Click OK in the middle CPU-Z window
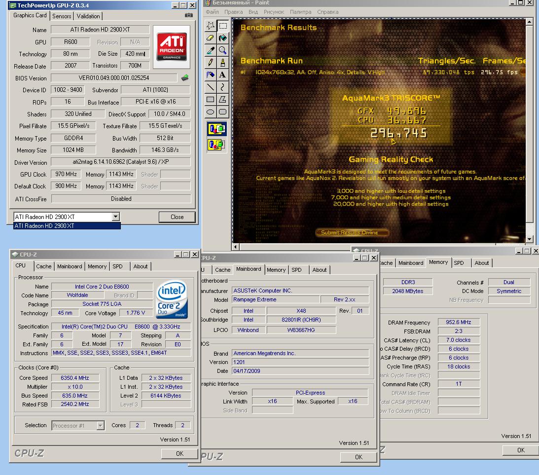This screenshot has height=475, width=539. point(359,457)
